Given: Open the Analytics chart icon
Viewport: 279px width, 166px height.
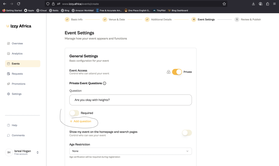Looking at the screenshot, I should (9, 54).
